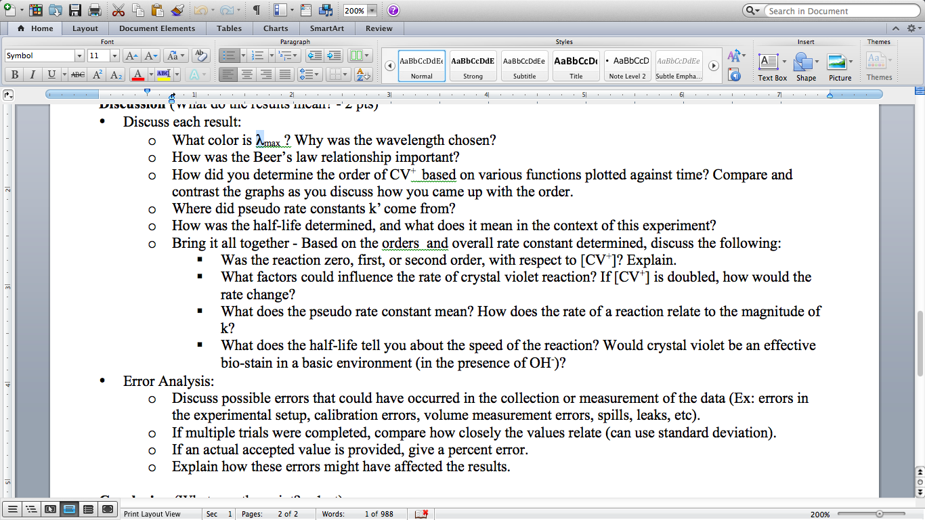
Task: Switch to the Layout tab
Action: [x=85, y=28]
